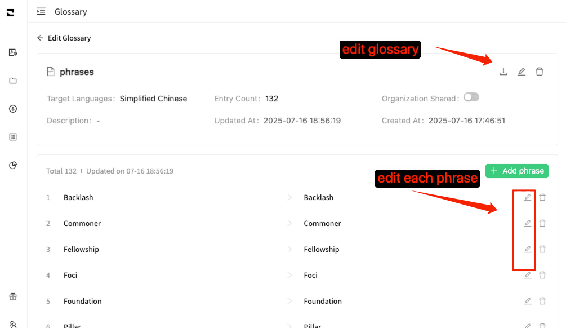Open the folder icon in sidebar
The image size is (566, 328).
point(13,81)
